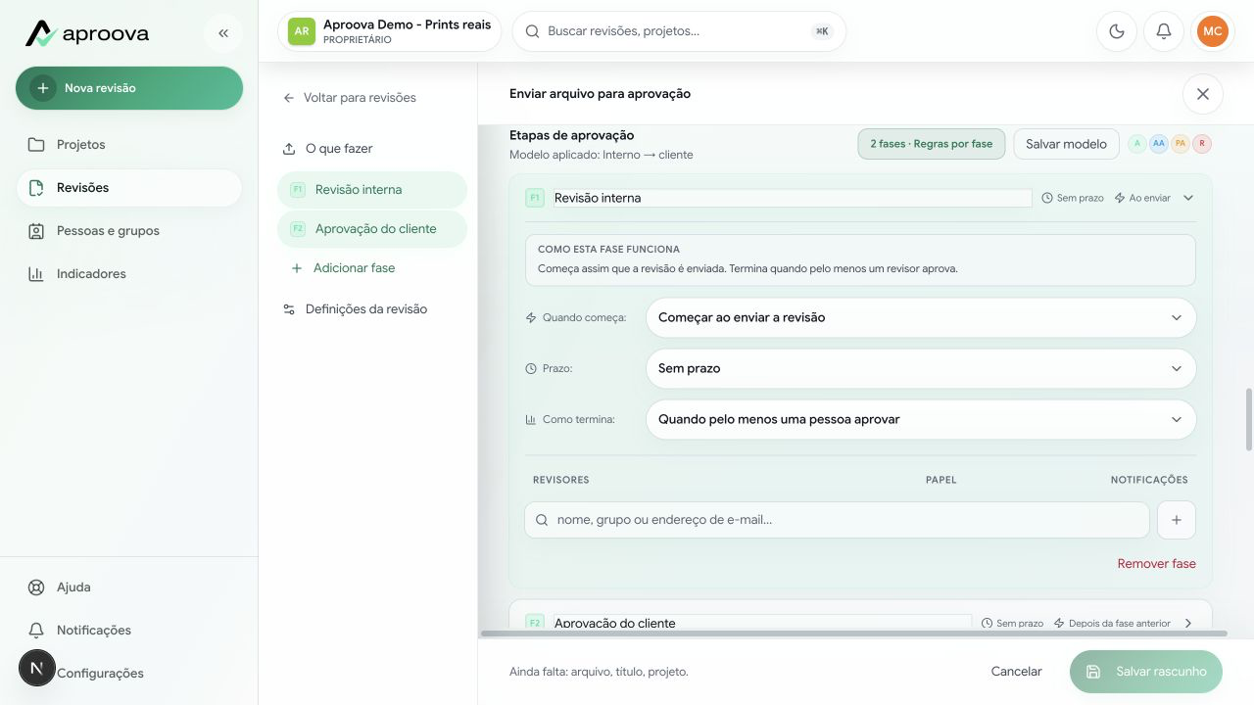
Task: Select the O que fazer step
Action: pos(372,149)
